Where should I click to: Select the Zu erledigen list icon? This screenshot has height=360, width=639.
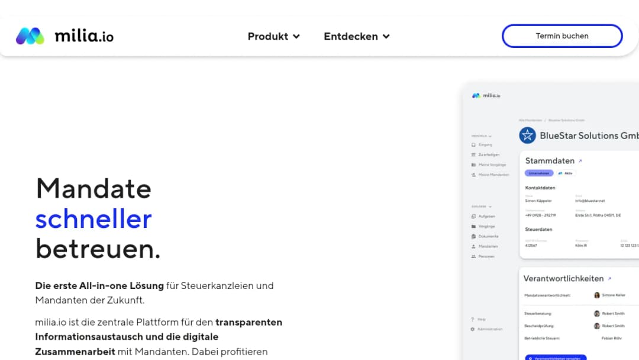point(473,155)
